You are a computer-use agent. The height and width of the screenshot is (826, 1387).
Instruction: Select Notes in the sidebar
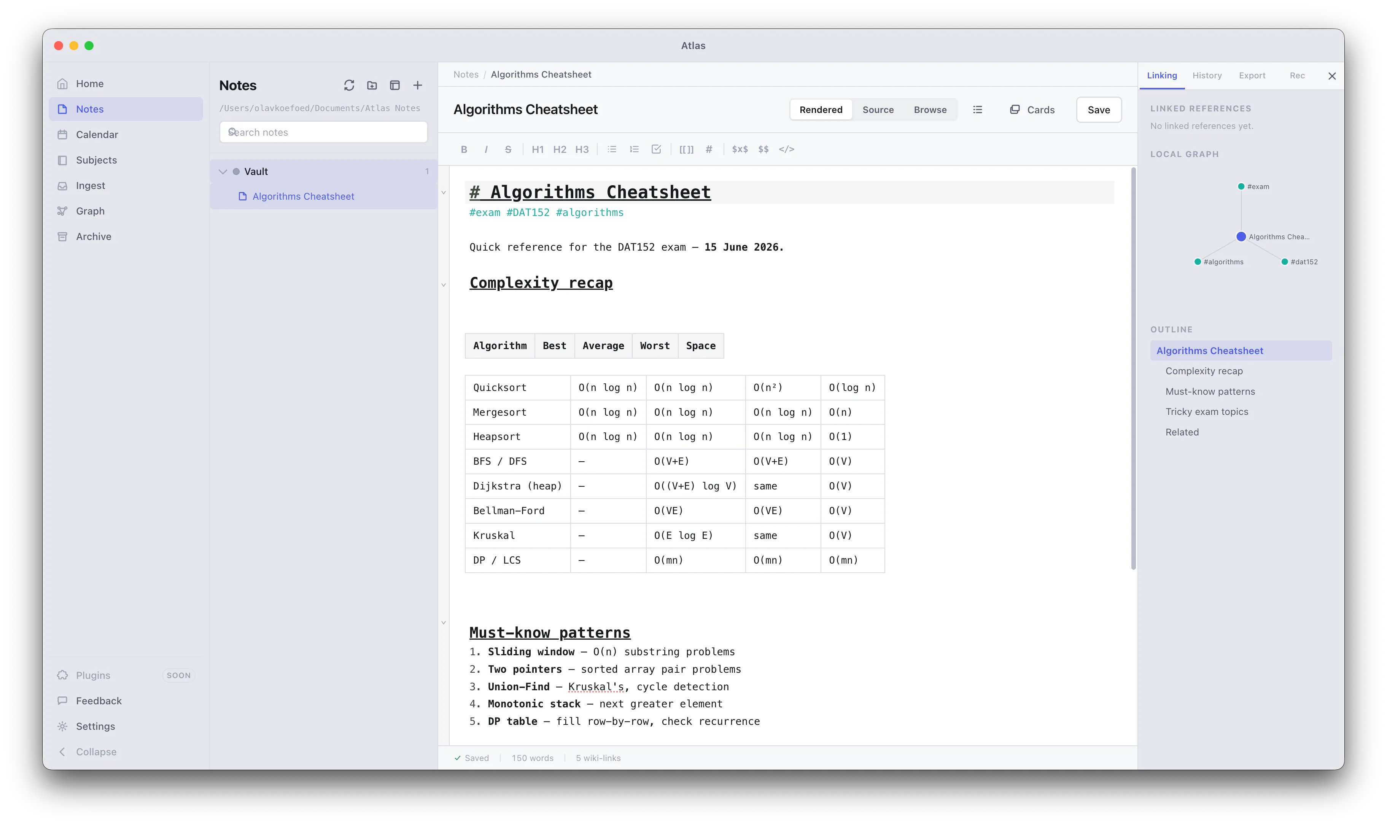pos(126,109)
